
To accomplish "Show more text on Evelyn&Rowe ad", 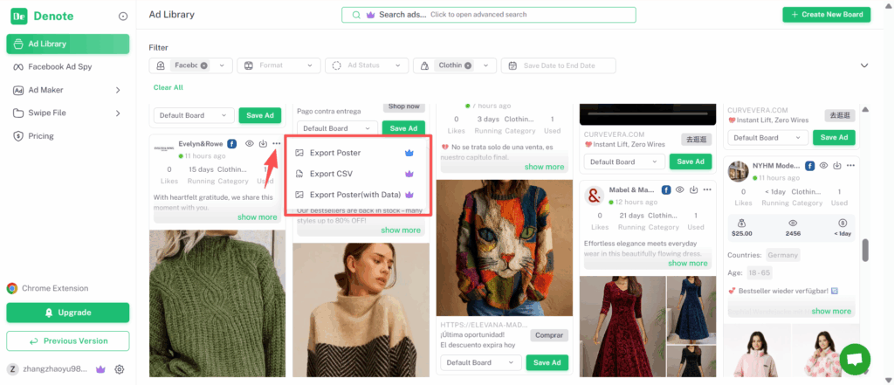I will pos(258,217).
